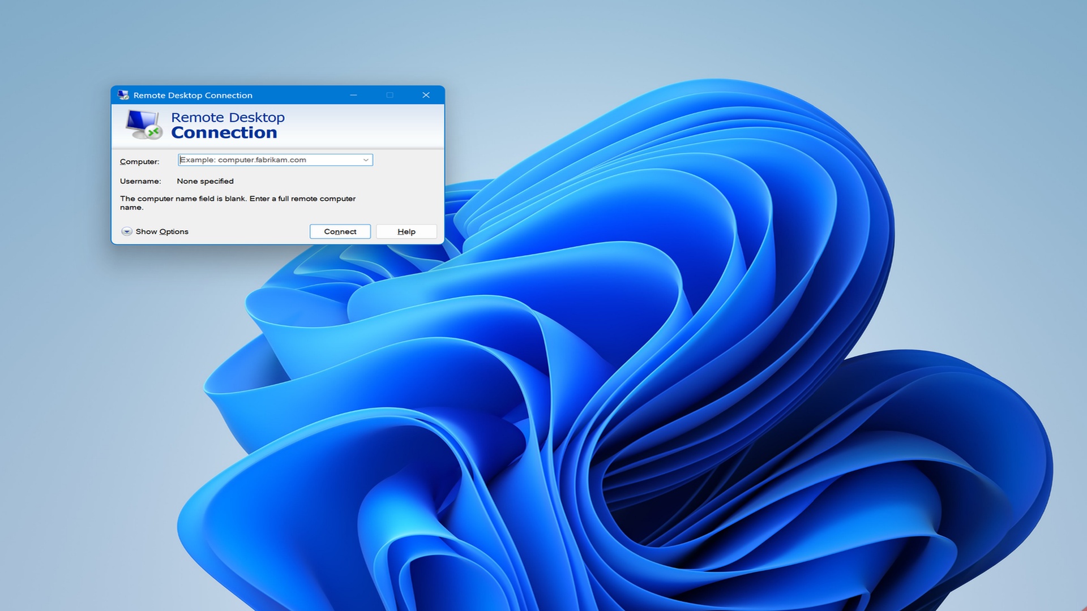The width and height of the screenshot is (1087, 611).
Task: Open Help for Remote Desktop Connection
Action: click(x=406, y=231)
